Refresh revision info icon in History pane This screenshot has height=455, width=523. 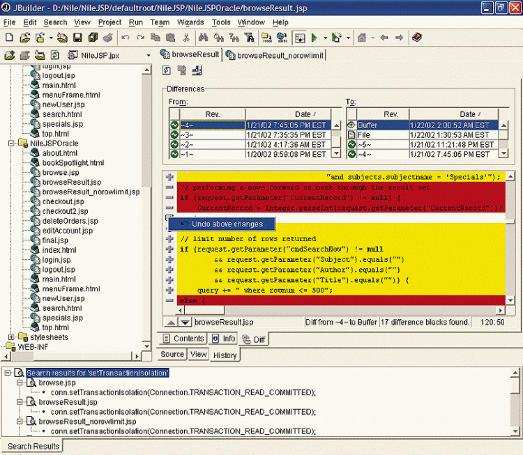(167, 70)
